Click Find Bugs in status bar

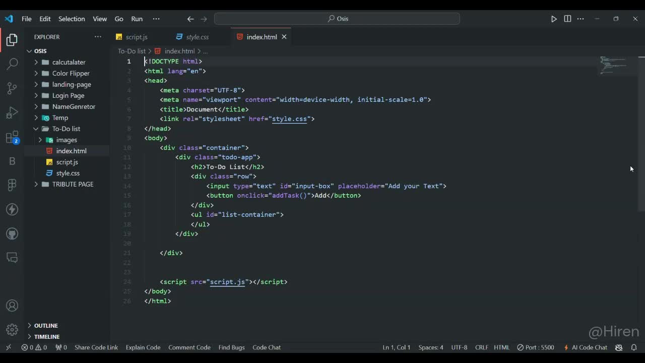pos(231,347)
